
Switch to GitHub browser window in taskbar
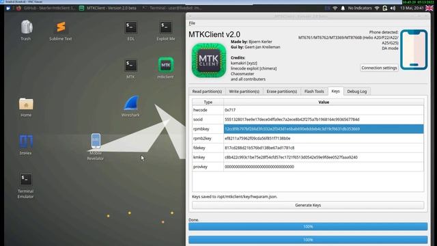(46, 8)
